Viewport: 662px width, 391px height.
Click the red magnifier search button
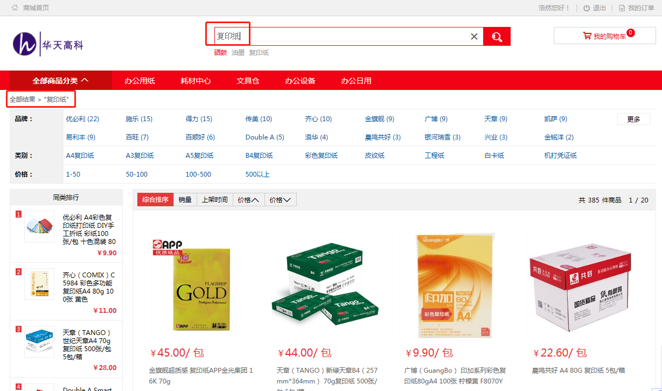[x=497, y=37]
